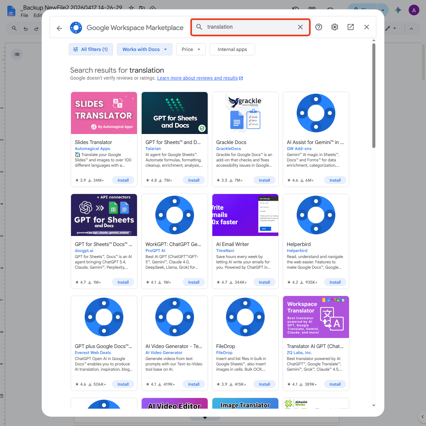This screenshot has width=426, height=426.
Task: Click the Docs undo icon
Action: click(26, 29)
